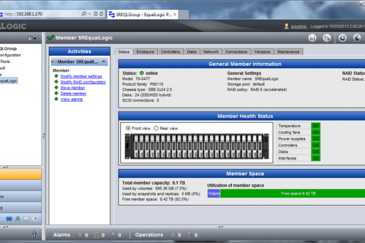Toggle the bottom alarms pane splitter arrows

point(220,227)
